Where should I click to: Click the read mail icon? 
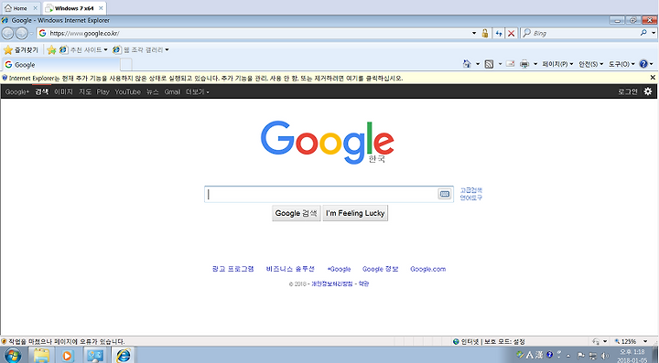point(510,64)
